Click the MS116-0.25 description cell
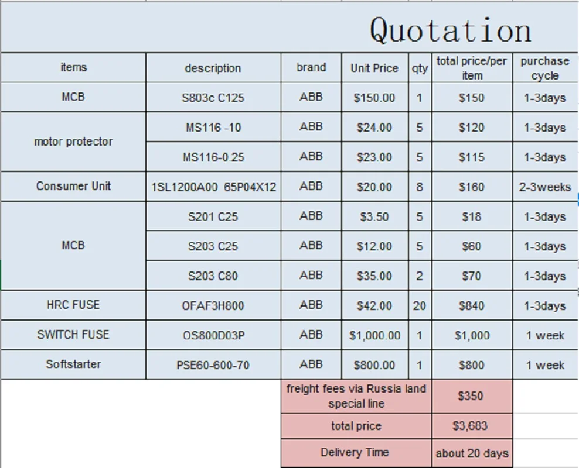 (x=213, y=157)
